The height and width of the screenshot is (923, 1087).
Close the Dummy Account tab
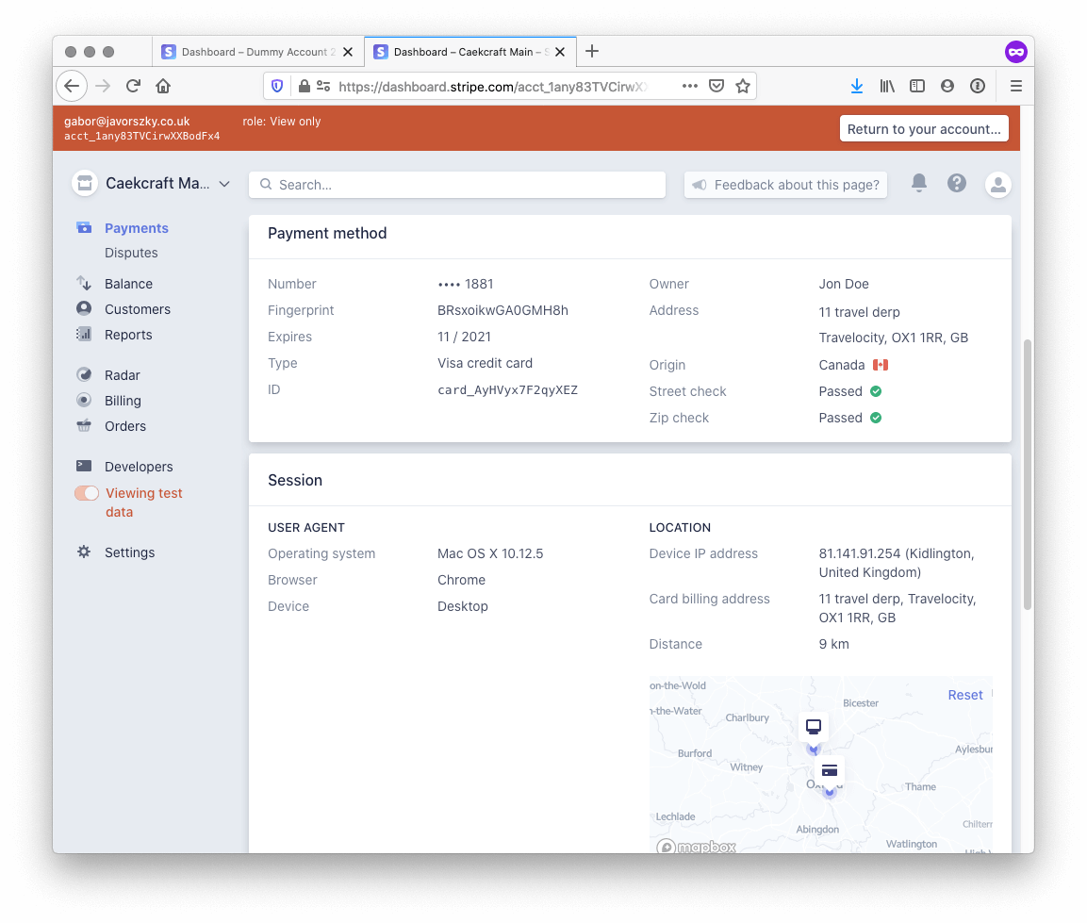pos(348,52)
